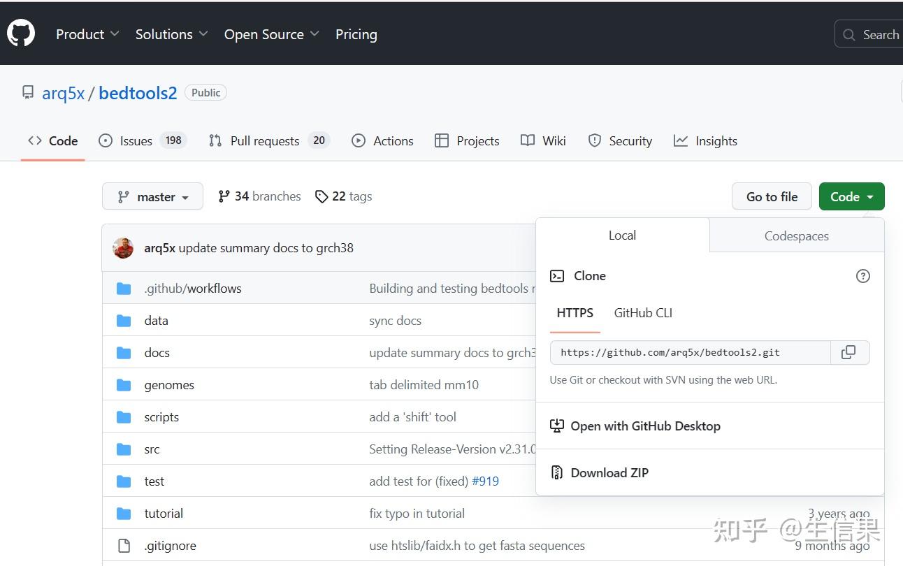The height and width of the screenshot is (566, 903).
Task: Expand the Product menu
Action: 87,34
